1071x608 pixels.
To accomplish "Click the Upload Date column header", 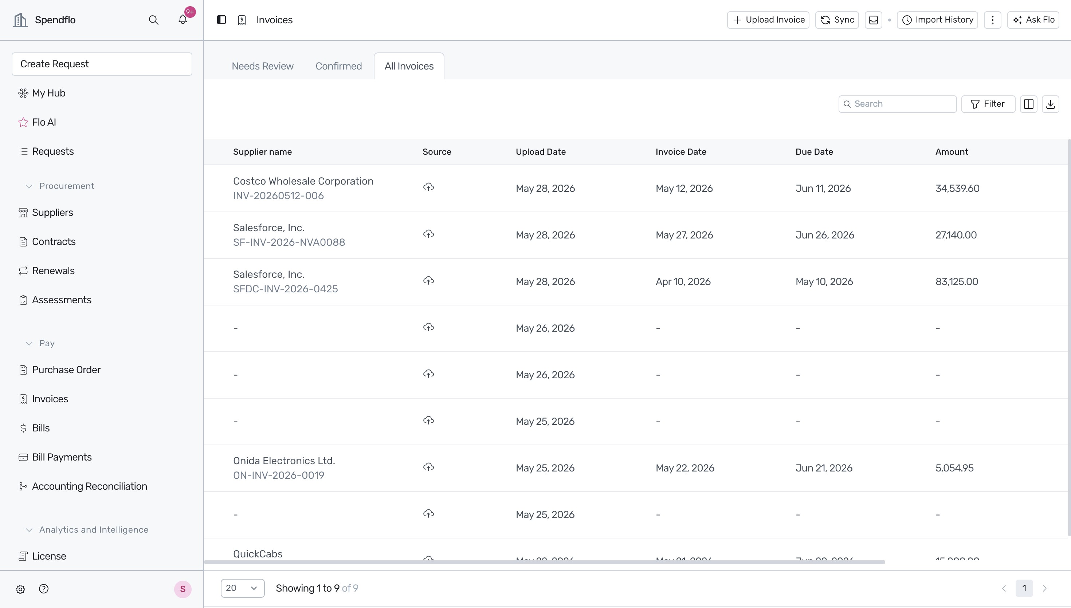I will [x=541, y=152].
